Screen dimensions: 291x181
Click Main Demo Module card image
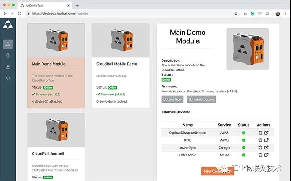pos(56,40)
